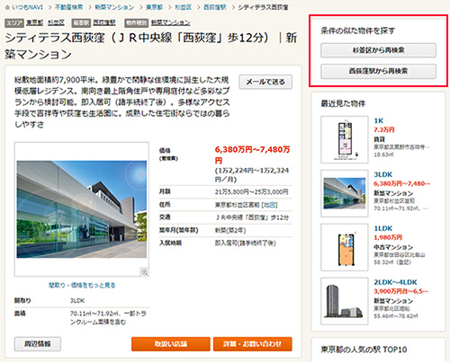Click 間取り・価格をもっと見る link
The image size is (450, 362).
[82, 285]
